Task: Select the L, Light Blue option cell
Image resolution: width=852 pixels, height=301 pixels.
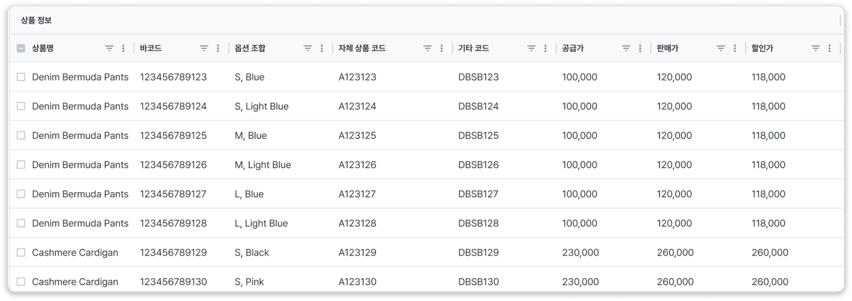Action: pos(261,224)
